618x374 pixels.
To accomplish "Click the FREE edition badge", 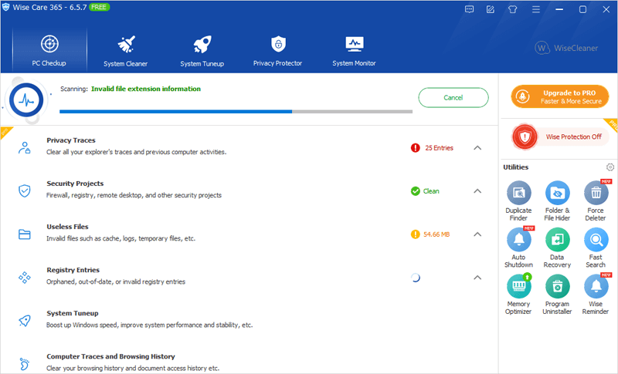I will [99, 7].
